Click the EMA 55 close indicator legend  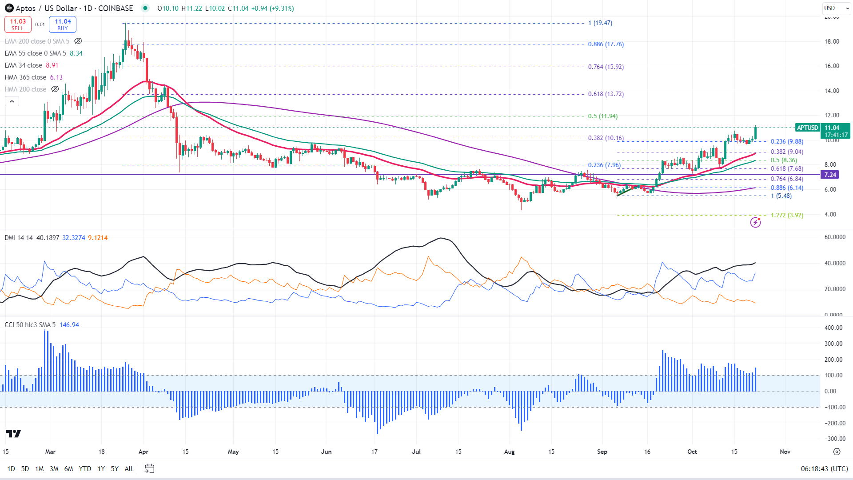click(35, 53)
